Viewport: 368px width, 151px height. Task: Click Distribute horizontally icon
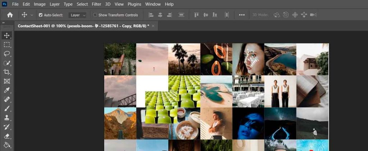click(226, 15)
